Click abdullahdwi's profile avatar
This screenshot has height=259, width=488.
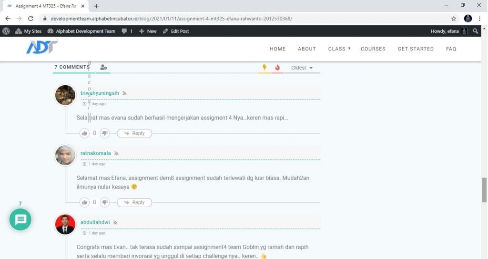pyautogui.click(x=65, y=224)
